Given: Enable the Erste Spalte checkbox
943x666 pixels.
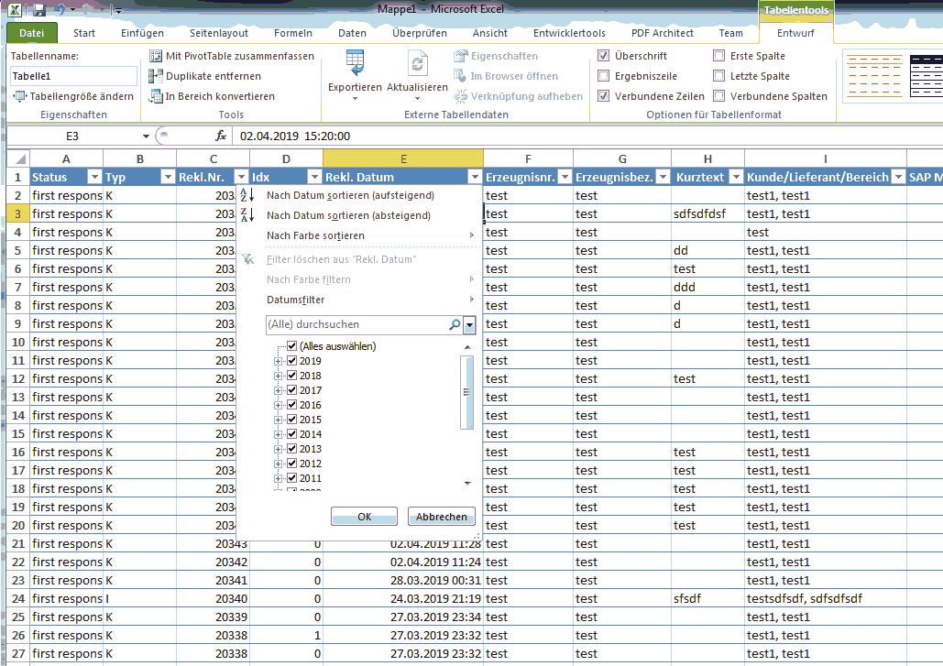Looking at the screenshot, I should pos(719,56).
